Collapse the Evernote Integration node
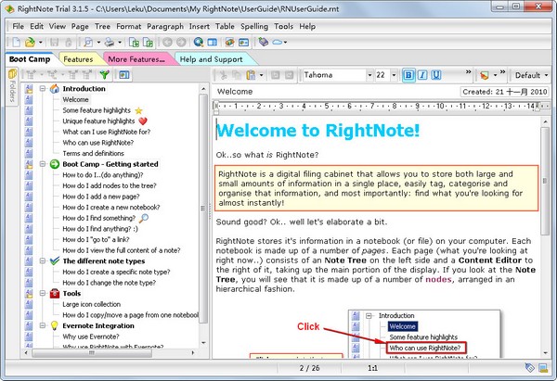This screenshot has height=381, width=557. coord(43,325)
